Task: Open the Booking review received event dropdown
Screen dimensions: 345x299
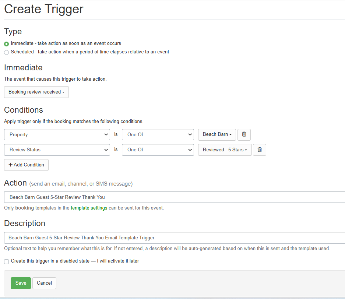Action: pyautogui.click(x=36, y=92)
